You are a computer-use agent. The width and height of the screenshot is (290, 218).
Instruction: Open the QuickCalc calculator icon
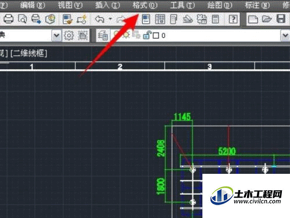(x=215, y=19)
